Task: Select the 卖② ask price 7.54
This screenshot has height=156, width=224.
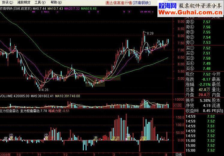Action: click(x=207, y=37)
